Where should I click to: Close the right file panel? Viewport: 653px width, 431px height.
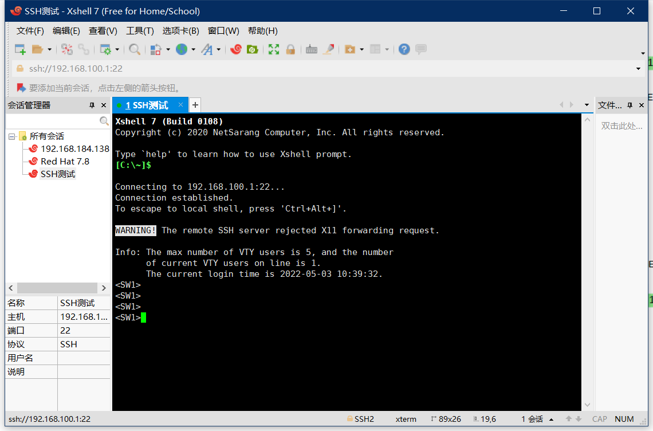click(642, 105)
